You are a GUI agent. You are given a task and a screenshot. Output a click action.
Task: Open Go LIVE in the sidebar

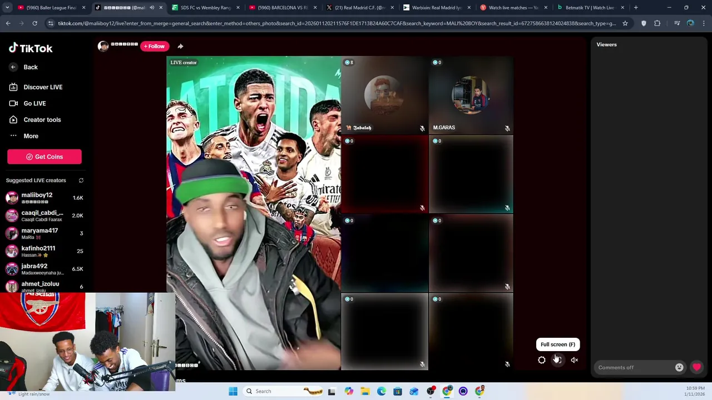tap(27, 103)
